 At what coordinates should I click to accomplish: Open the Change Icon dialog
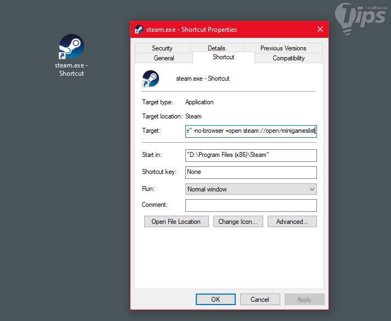pyautogui.click(x=238, y=222)
